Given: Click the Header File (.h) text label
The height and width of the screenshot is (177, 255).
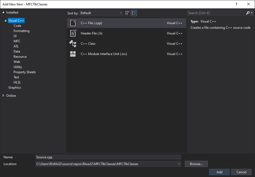Looking at the screenshot, I should click(92, 33).
